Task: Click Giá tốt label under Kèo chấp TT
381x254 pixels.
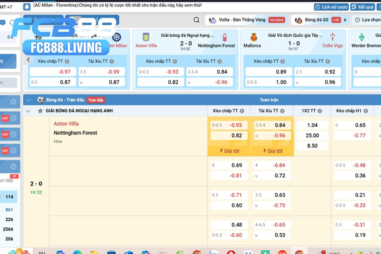Action: pos(229,151)
